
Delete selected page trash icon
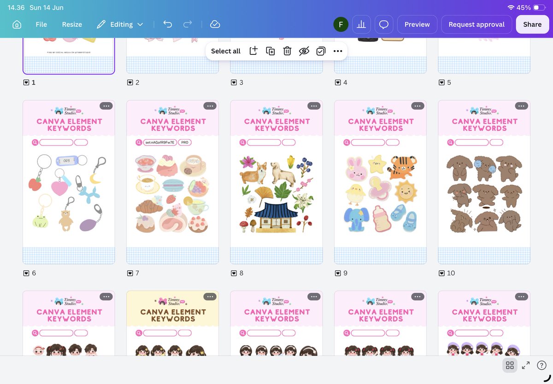coord(287,51)
